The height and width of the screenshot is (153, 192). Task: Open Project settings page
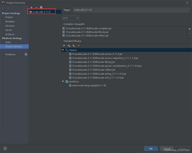9,17
